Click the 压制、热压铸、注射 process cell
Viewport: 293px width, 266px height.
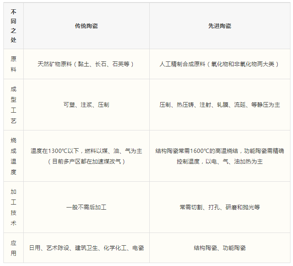point(220,105)
